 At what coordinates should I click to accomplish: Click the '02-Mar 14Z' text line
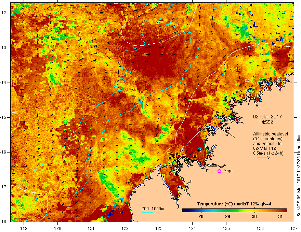tap(264, 148)
